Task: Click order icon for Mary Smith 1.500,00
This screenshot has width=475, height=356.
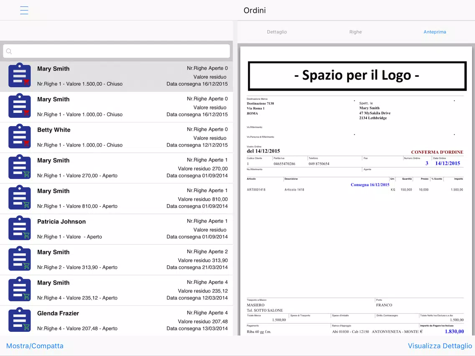Action: 19,75
